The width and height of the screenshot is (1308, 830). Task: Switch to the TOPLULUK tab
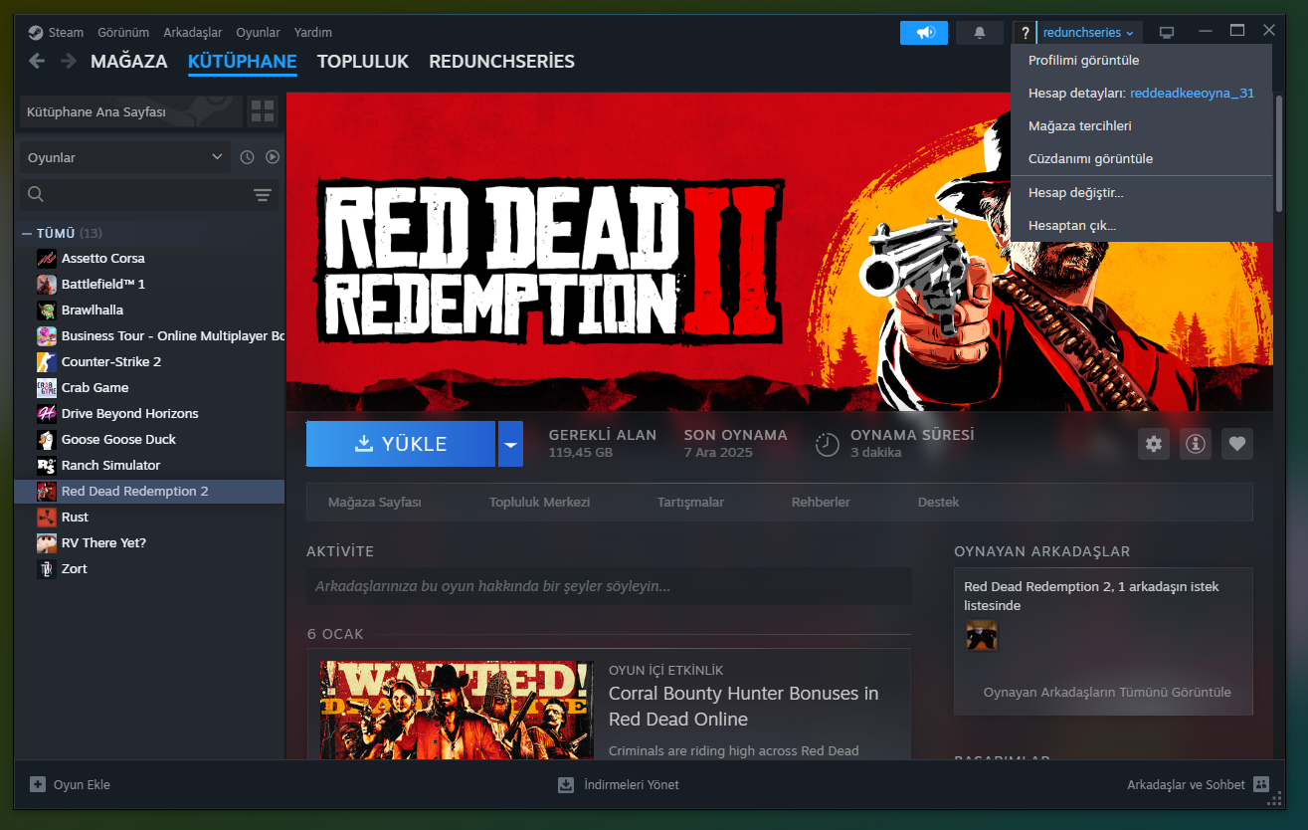tap(363, 61)
